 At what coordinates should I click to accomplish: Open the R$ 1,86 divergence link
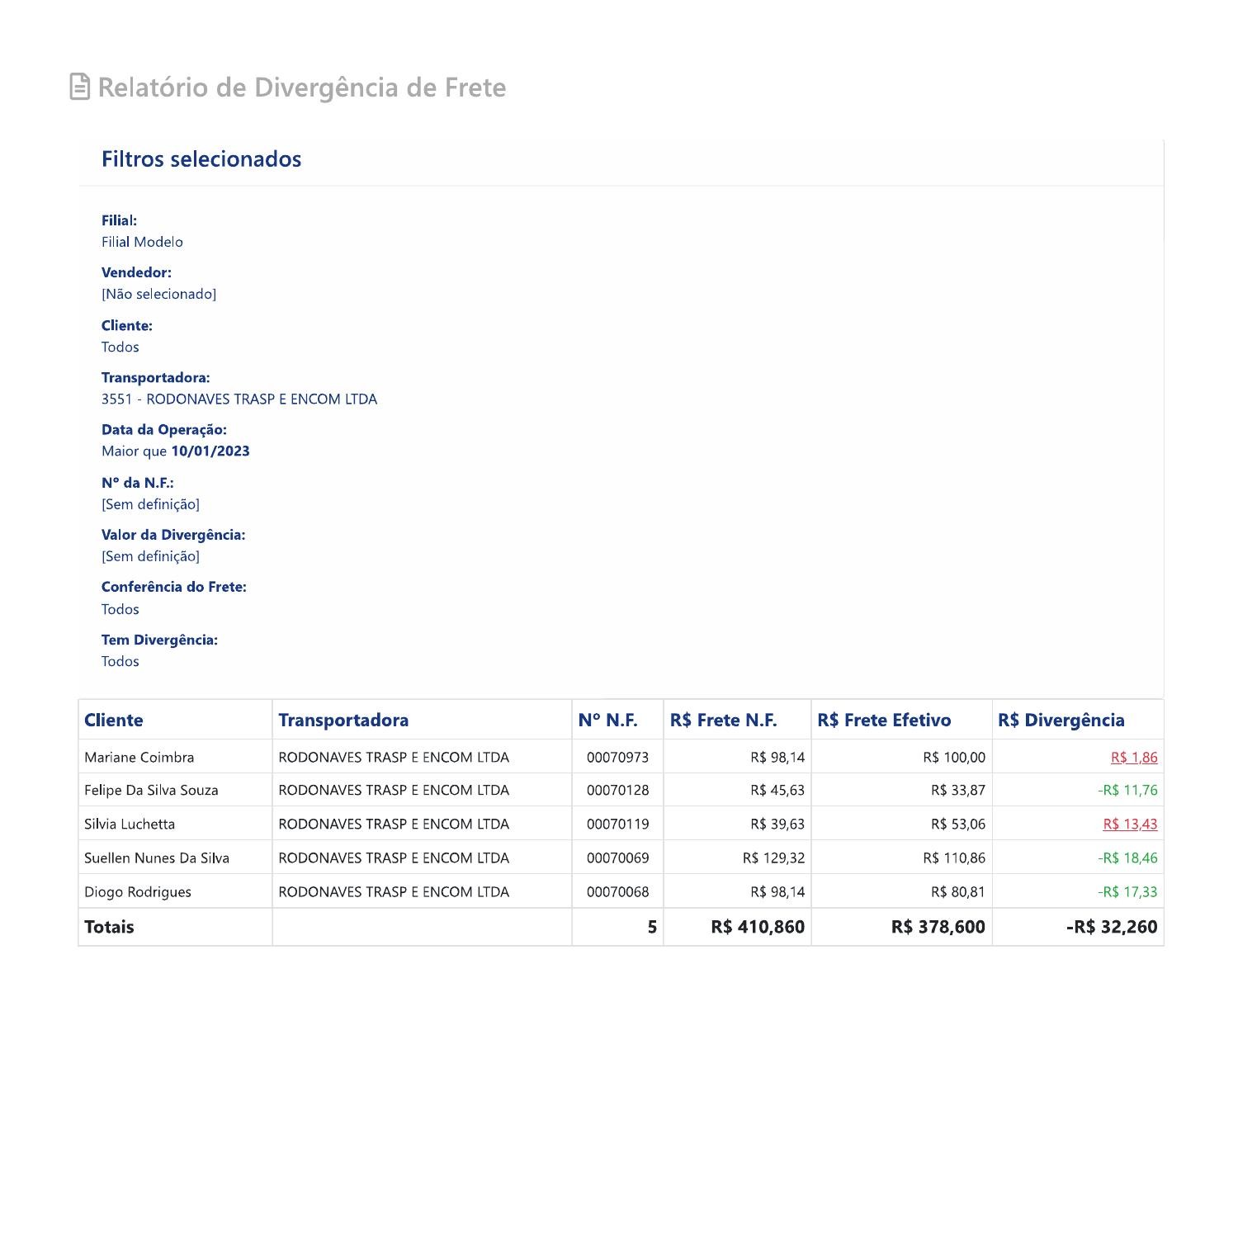point(1134,757)
